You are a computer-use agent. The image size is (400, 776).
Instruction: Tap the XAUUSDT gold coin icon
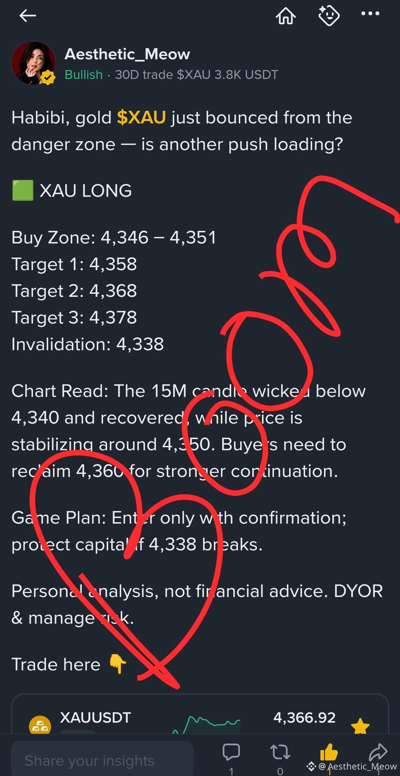40,725
